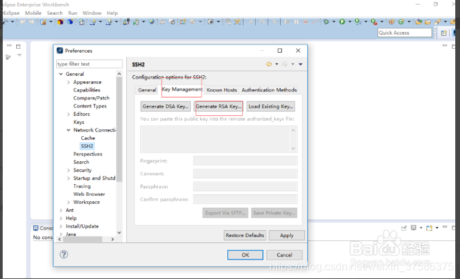
Task: Click the preferences tree vertical scrollbar
Action: pos(119,129)
